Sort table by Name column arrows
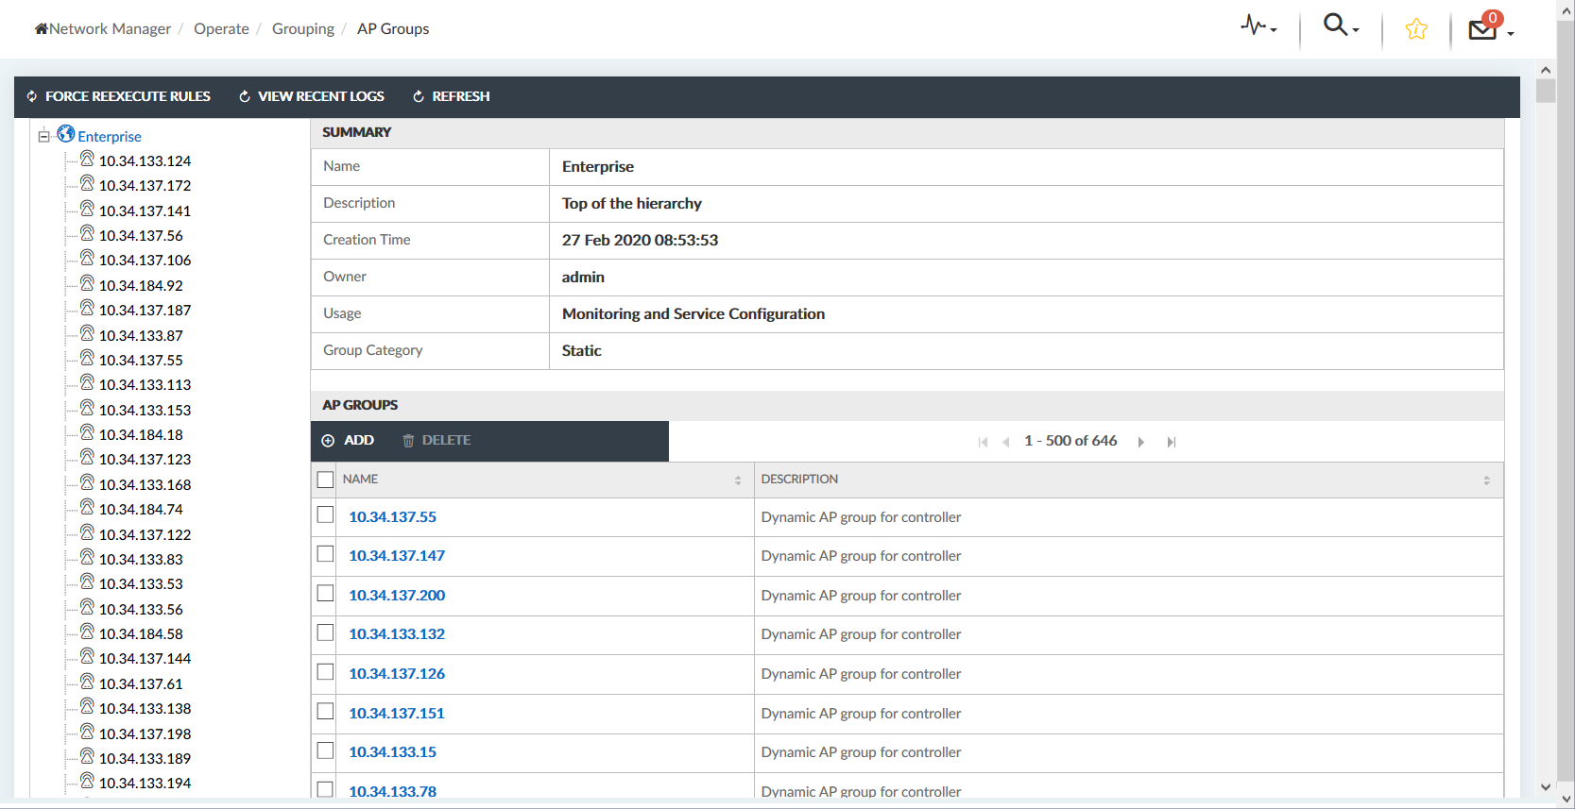 (738, 480)
